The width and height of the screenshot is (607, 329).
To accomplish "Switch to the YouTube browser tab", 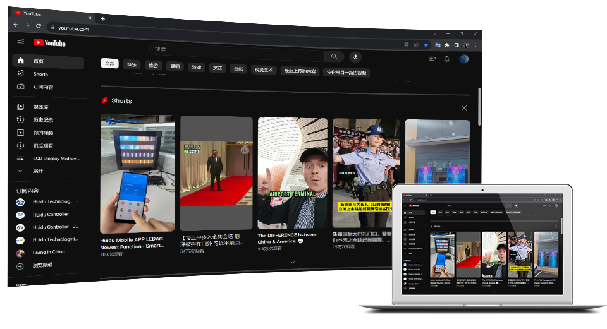I will [x=51, y=14].
